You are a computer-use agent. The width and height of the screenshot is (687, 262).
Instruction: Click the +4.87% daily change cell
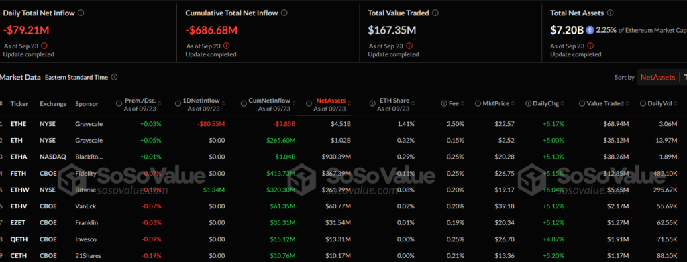tap(553, 239)
